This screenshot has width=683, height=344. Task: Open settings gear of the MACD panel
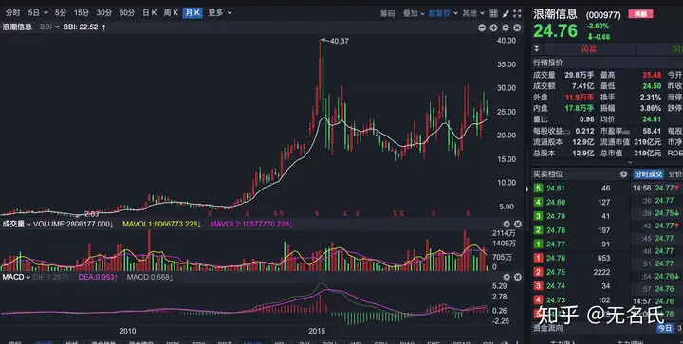(x=507, y=277)
